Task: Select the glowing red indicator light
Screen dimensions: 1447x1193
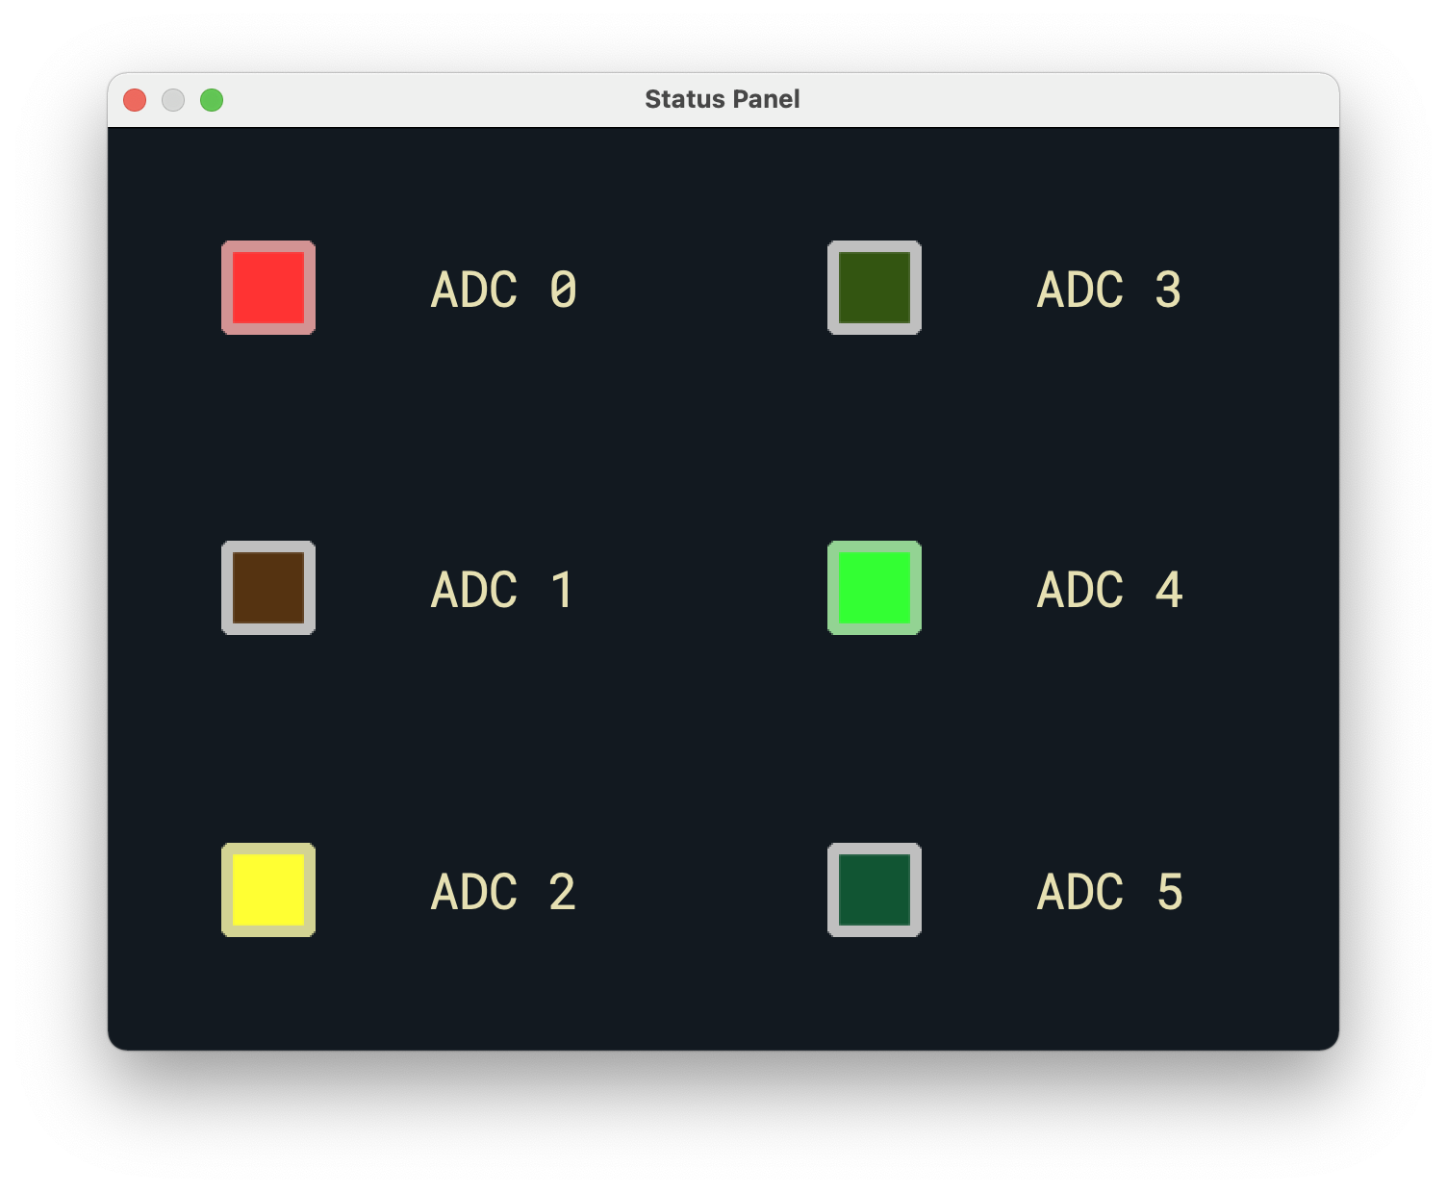Action: 268,288
